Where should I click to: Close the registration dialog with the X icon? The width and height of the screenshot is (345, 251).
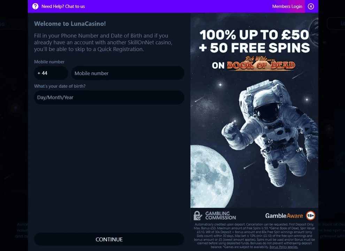[x=311, y=6]
